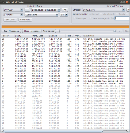Open the EUR/USD instrument dropdown
This screenshot has height=133, width=130.
(x=13, y=10)
